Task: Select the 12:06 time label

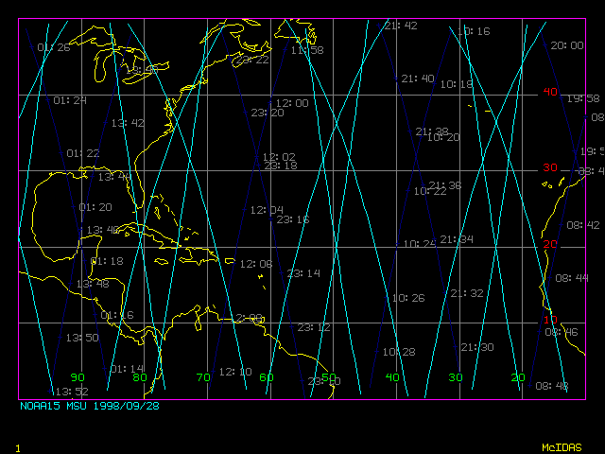Action: tap(256, 265)
